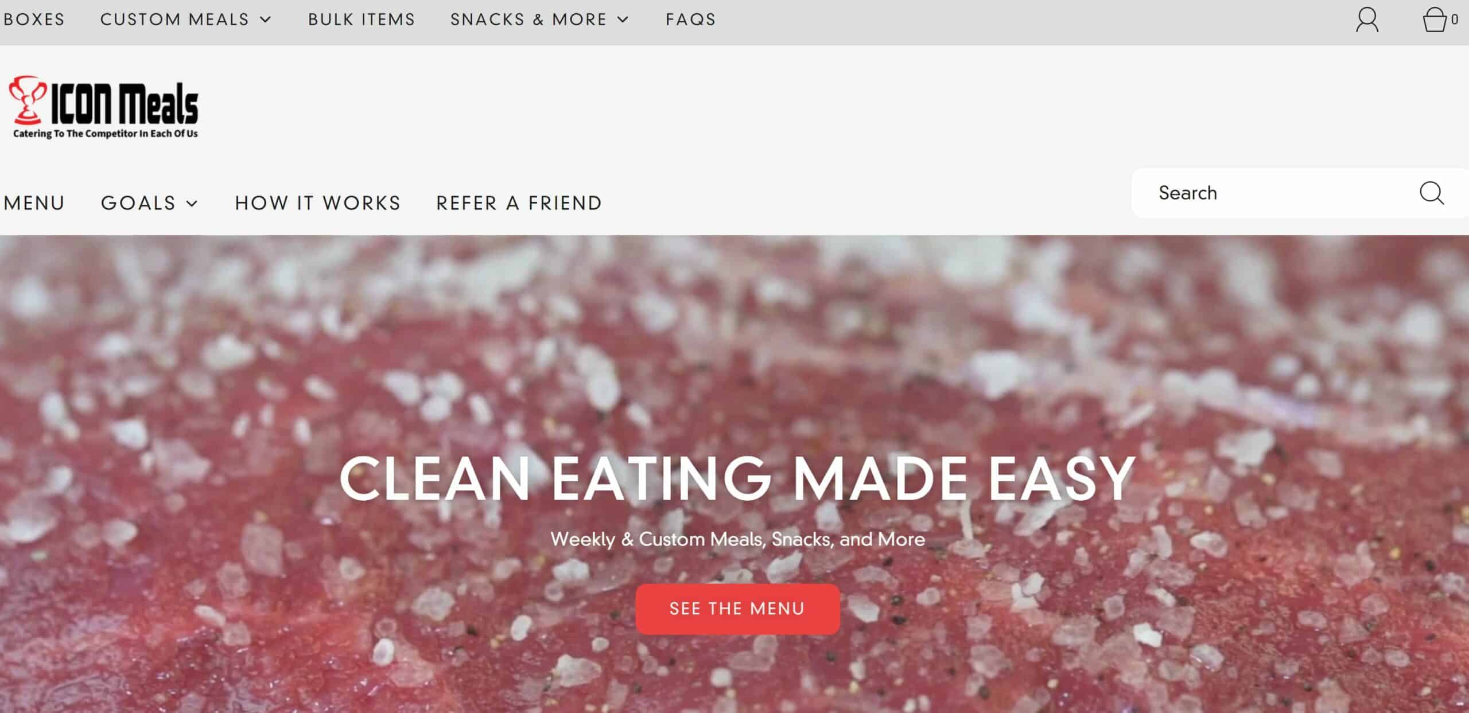This screenshot has height=713, width=1469.
Task: Expand the Snacks & More chevron
Action: [x=623, y=20]
